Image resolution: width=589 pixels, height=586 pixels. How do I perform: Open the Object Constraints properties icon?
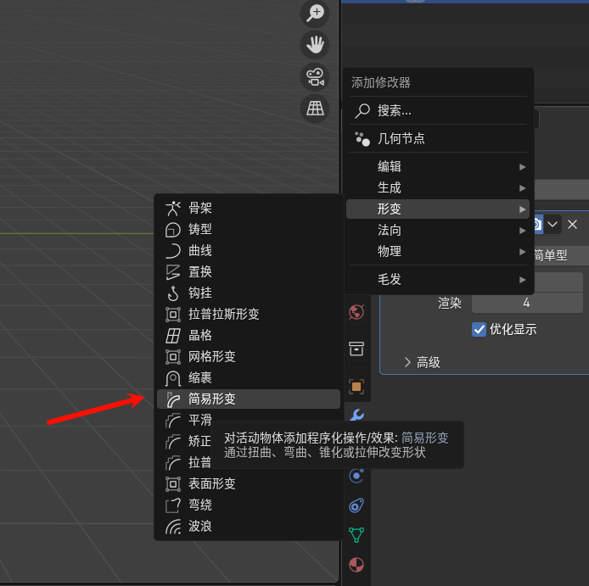[356, 505]
